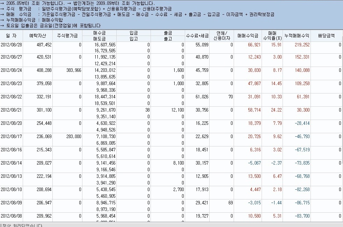343x227 pixels.
Task: Click the 매도금 column header
Action: [x=99, y=39]
